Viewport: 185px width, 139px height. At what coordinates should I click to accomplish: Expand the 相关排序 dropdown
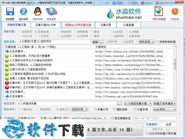pyautogui.click(x=146, y=42)
